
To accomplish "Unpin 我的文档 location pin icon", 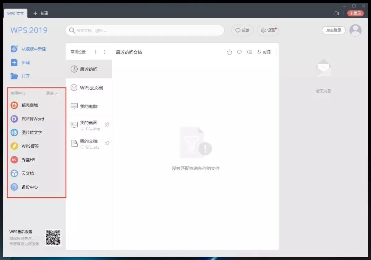I will tap(107, 143).
